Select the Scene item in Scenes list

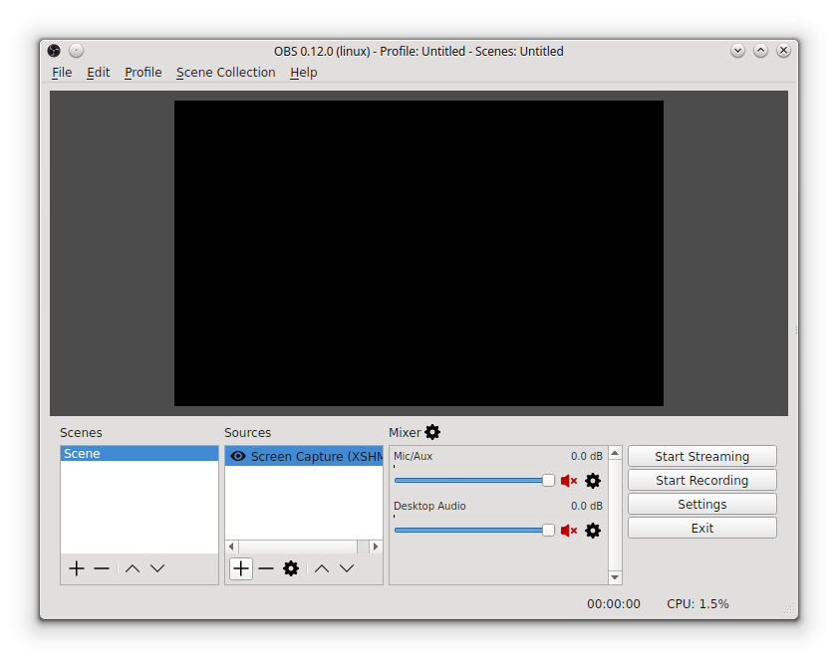pos(139,454)
